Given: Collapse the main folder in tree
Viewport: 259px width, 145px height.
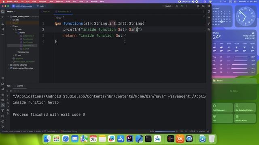Looking at the screenshot, I should coord(13,29).
